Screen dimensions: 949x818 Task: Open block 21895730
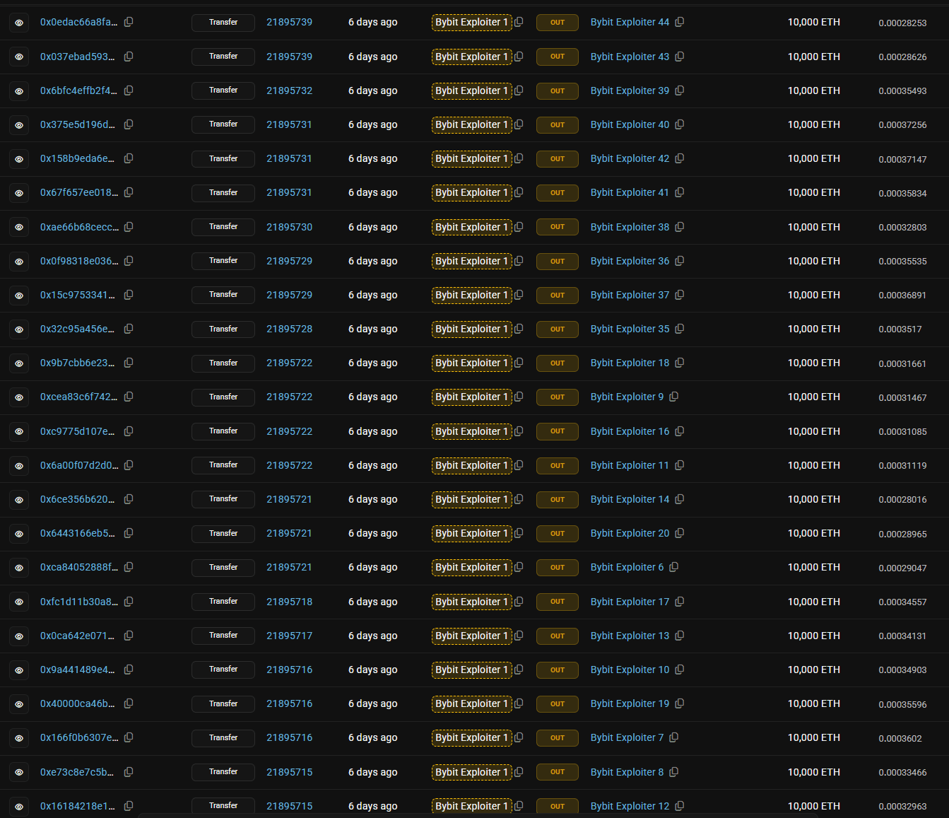(290, 227)
